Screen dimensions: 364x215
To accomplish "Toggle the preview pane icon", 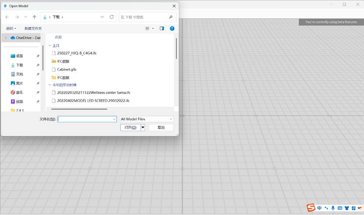I will pos(162,28).
